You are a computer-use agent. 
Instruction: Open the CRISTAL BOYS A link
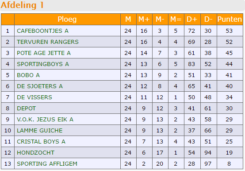point(41,142)
